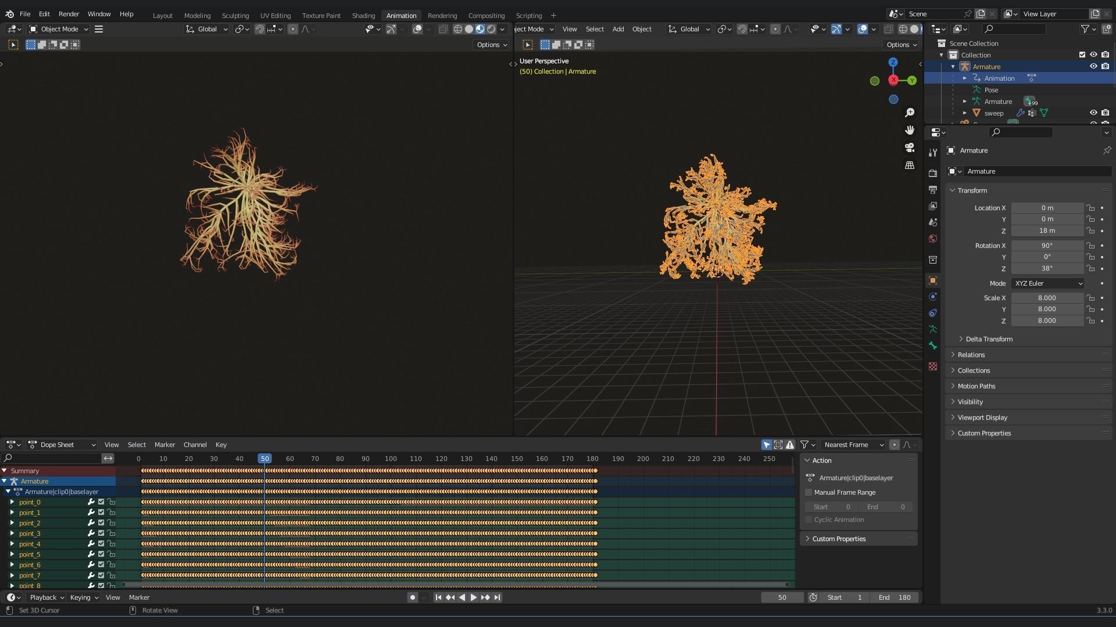This screenshot has height=627, width=1116.
Task: Toggle Scale Z lock icon
Action: [1091, 321]
